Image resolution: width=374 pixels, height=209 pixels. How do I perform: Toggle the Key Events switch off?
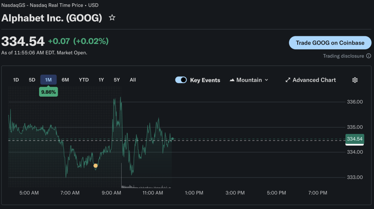[x=181, y=80]
